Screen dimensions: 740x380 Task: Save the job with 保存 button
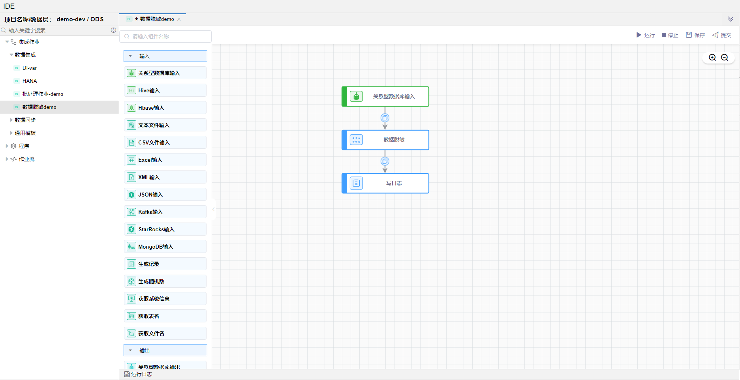pyautogui.click(x=695, y=35)
